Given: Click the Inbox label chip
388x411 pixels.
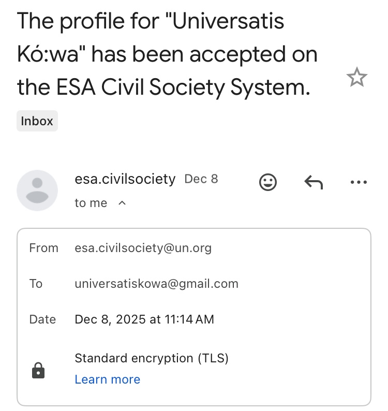Looking at the screenshot, I should coord(37,121).
